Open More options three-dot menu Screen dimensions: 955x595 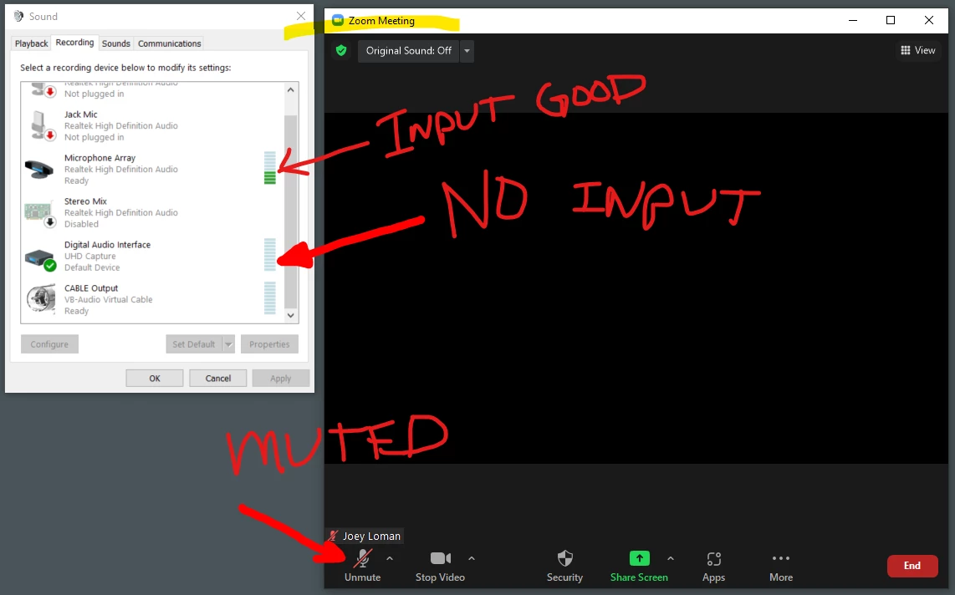click(781, 566)
